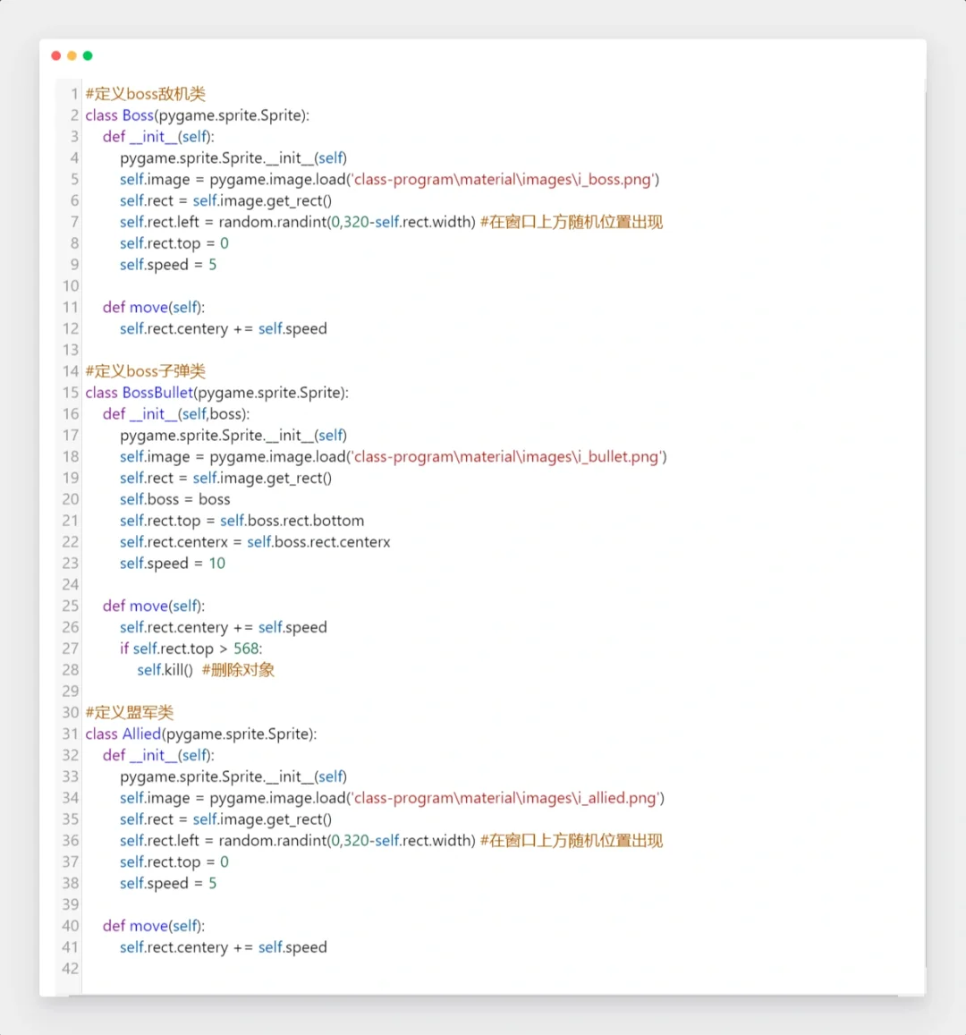Click the line 7 comment '#在窗口上方随机位置出现'

click(x=572, y=222)
